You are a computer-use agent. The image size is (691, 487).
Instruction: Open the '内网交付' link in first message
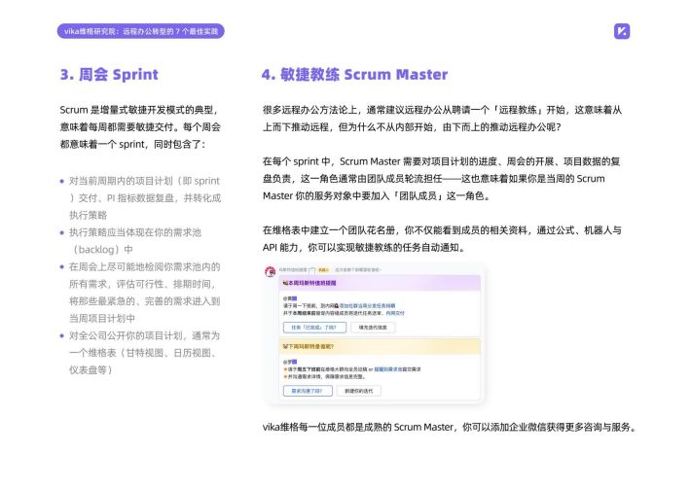click(x=395, y=313)
